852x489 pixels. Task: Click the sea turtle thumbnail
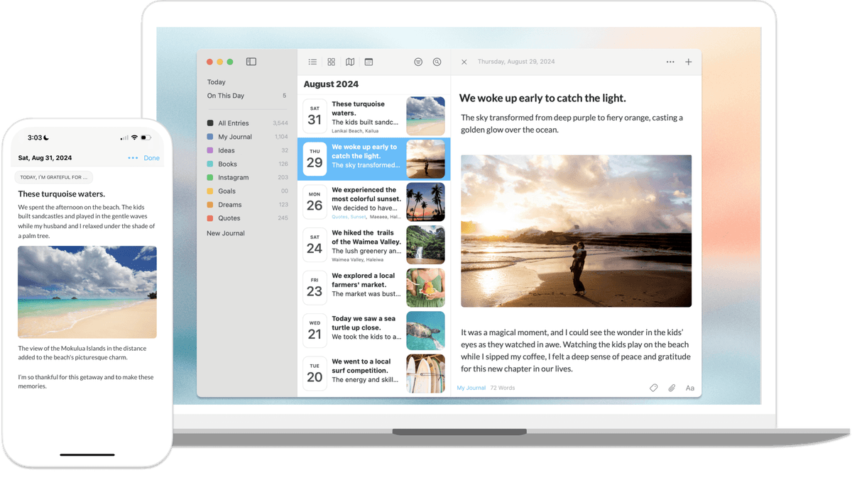pyautogui.click(x=426, y=330)
